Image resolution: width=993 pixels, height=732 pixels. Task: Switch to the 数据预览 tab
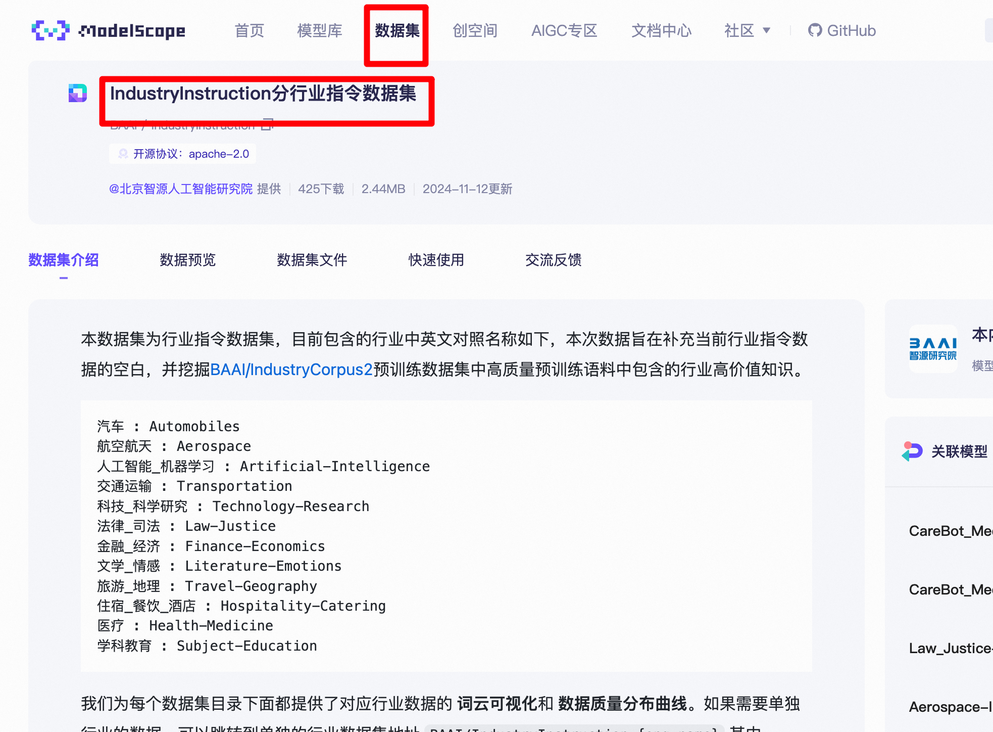click(187, 260)
